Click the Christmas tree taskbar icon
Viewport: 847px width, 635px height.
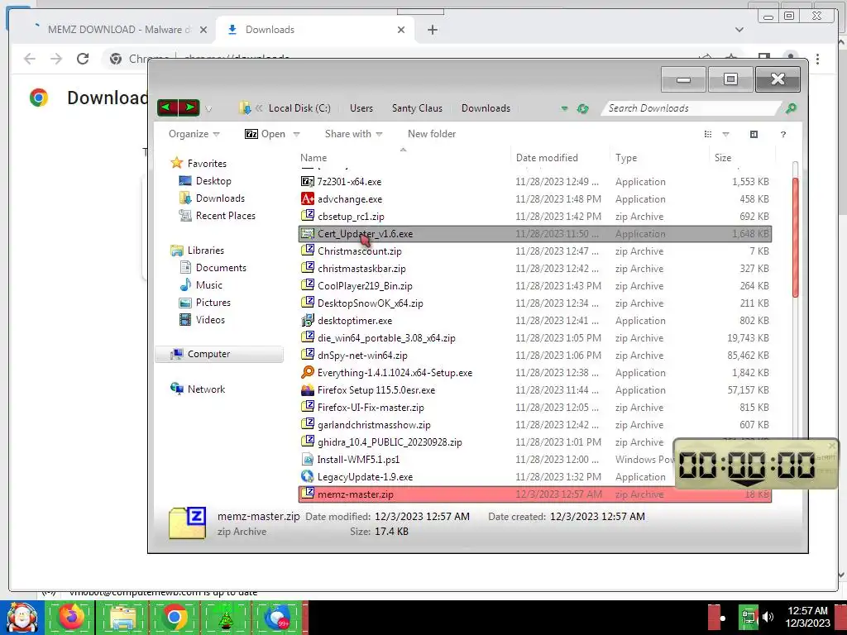[225, 617]
